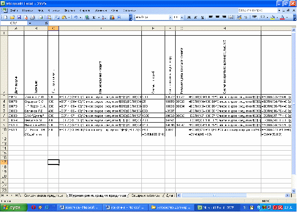Open the Chart Wizard icon
The height and width of the screenshot is (212, 297).
112,17
